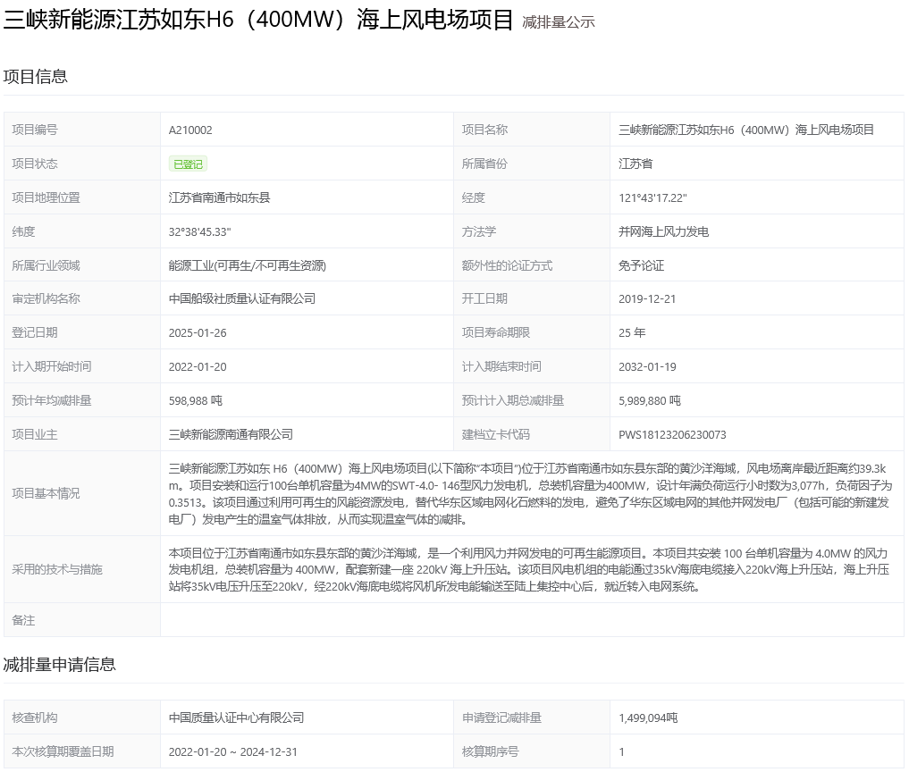Select total reduction 5,989,880 吨
Image resolution: width=909 pixels, height=772 pixels.
[649, 400]
